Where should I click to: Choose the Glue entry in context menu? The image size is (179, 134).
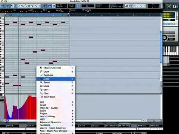(x=56, y=93)
